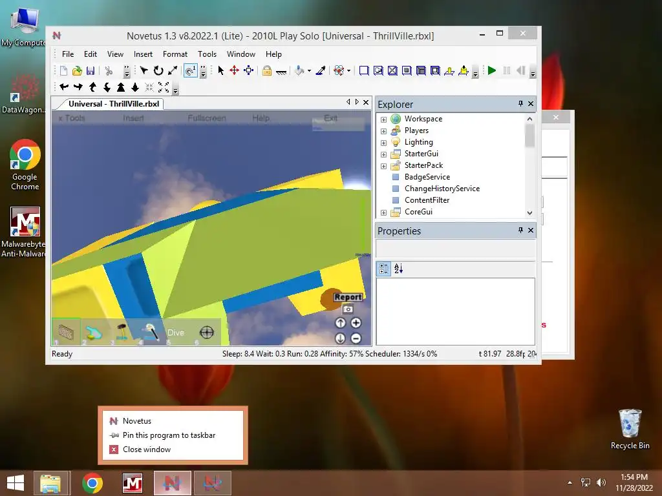Choose the black arrow select tool
Screen dimensions: 662x496
coord(220,70)
